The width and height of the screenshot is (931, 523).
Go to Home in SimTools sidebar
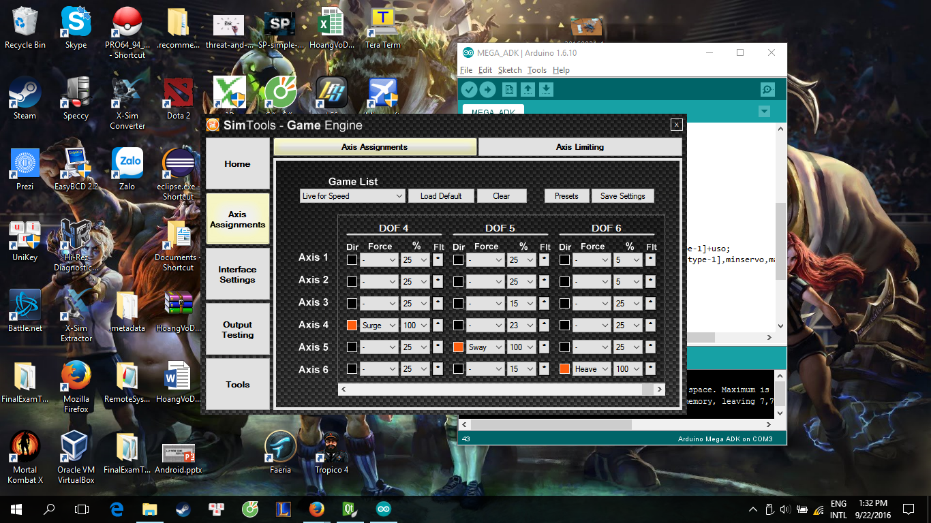click(238, 164)
